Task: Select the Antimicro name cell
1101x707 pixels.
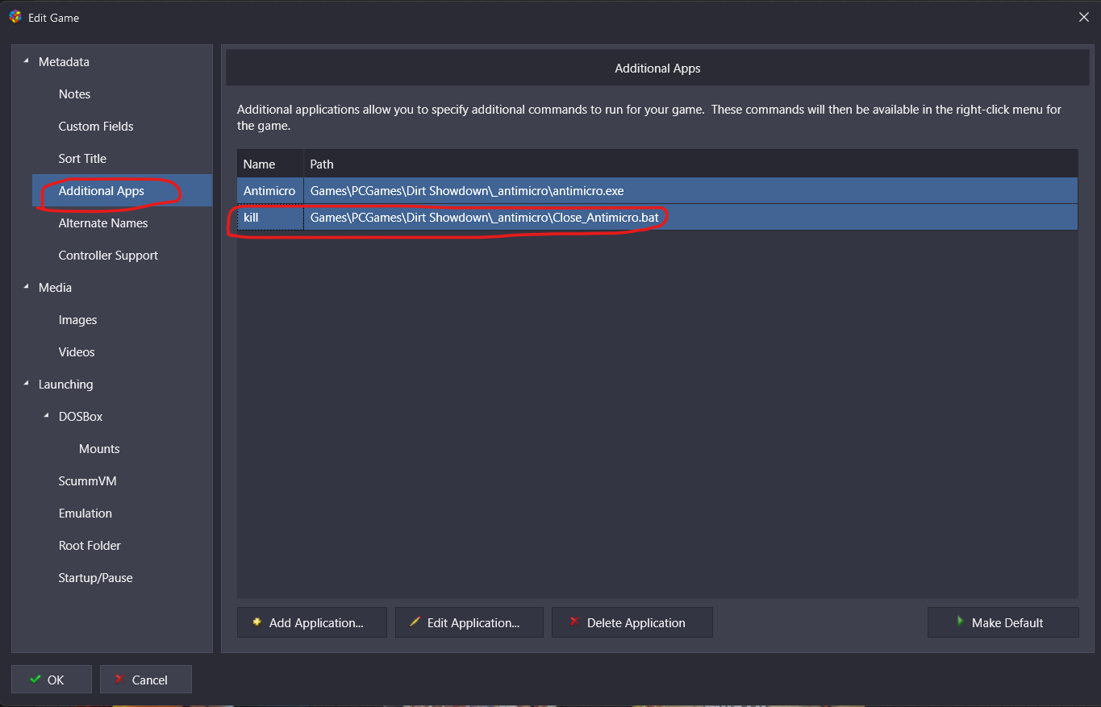Action: 270,191
